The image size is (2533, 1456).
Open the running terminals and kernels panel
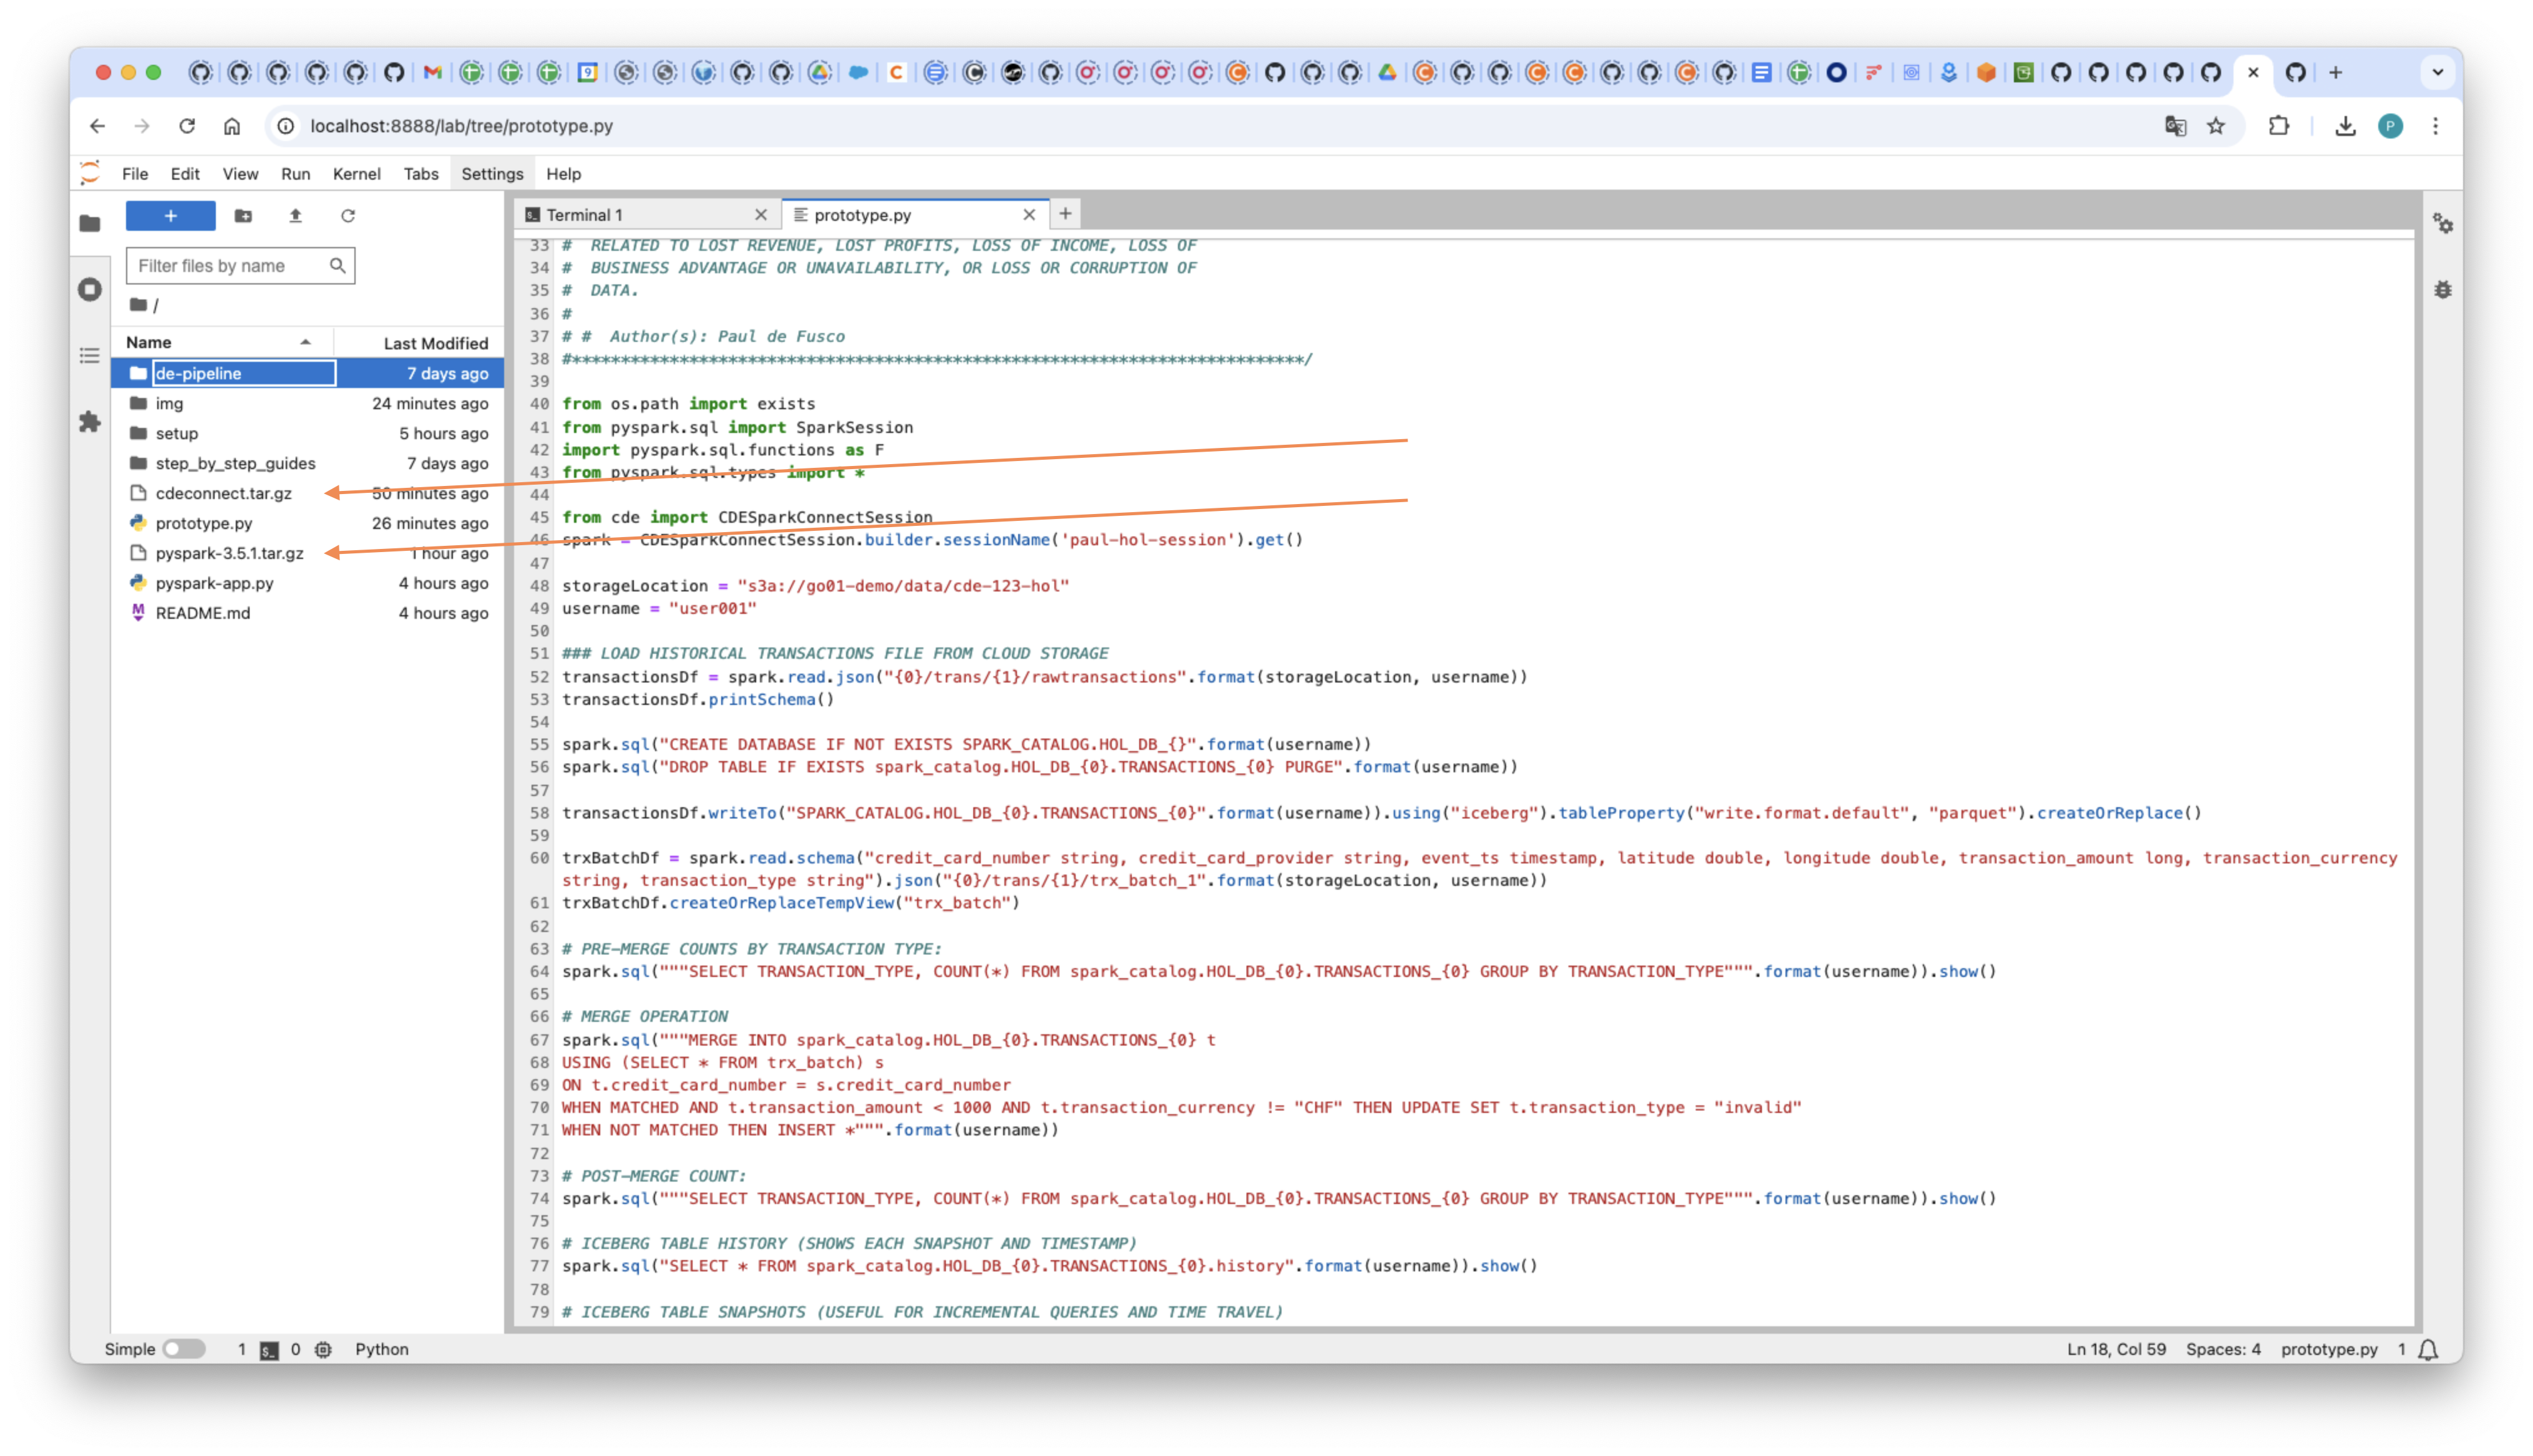click(90, 289)
